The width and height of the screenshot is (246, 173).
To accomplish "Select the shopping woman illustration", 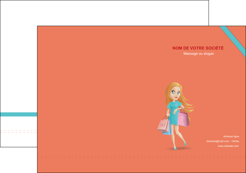I will click(x=176, y=116).
